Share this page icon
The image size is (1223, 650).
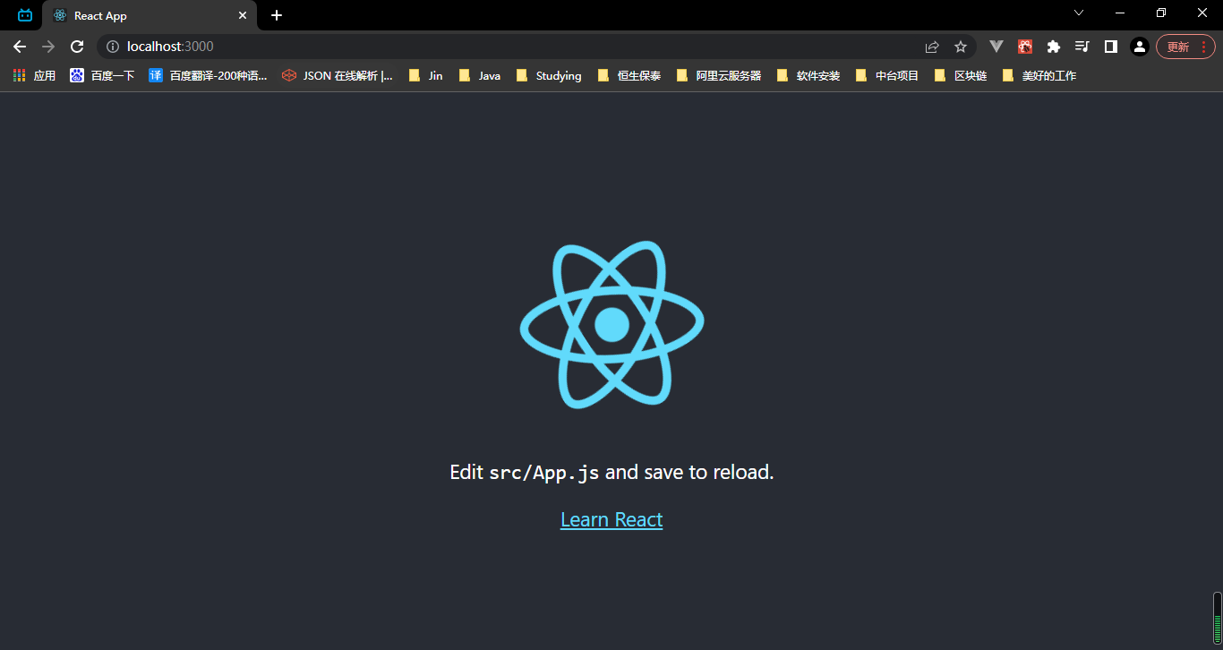[932, 47]
